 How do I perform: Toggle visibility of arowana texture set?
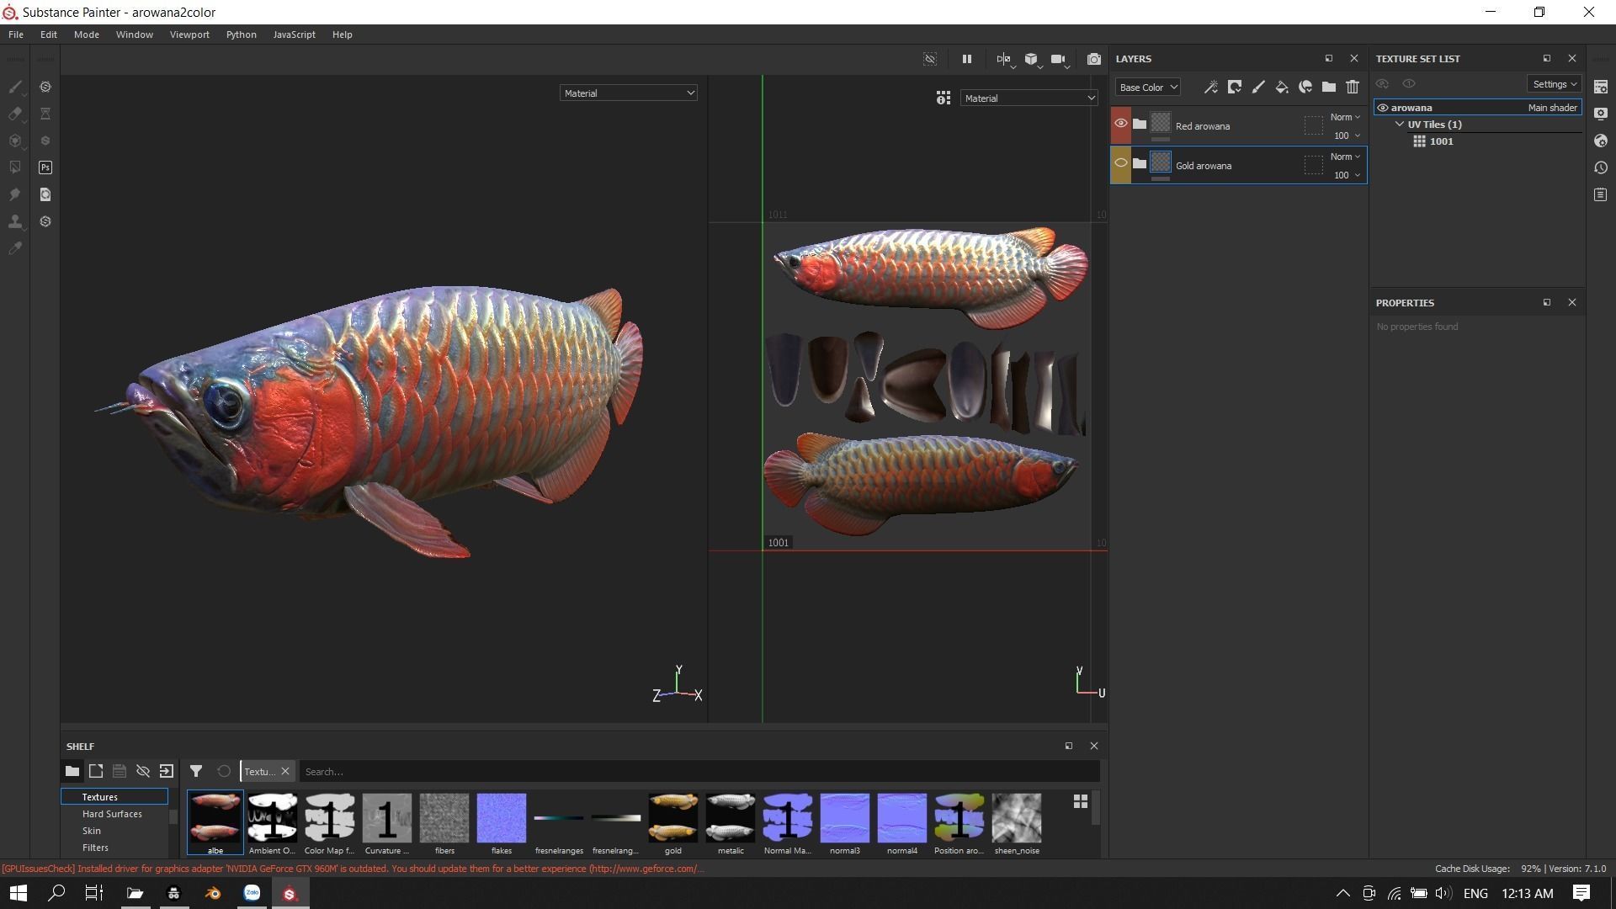coord(1383,108)
